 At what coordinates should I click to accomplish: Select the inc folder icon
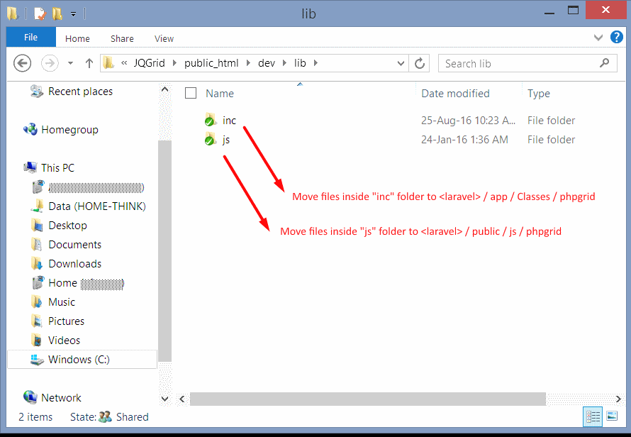click(210, 121)
